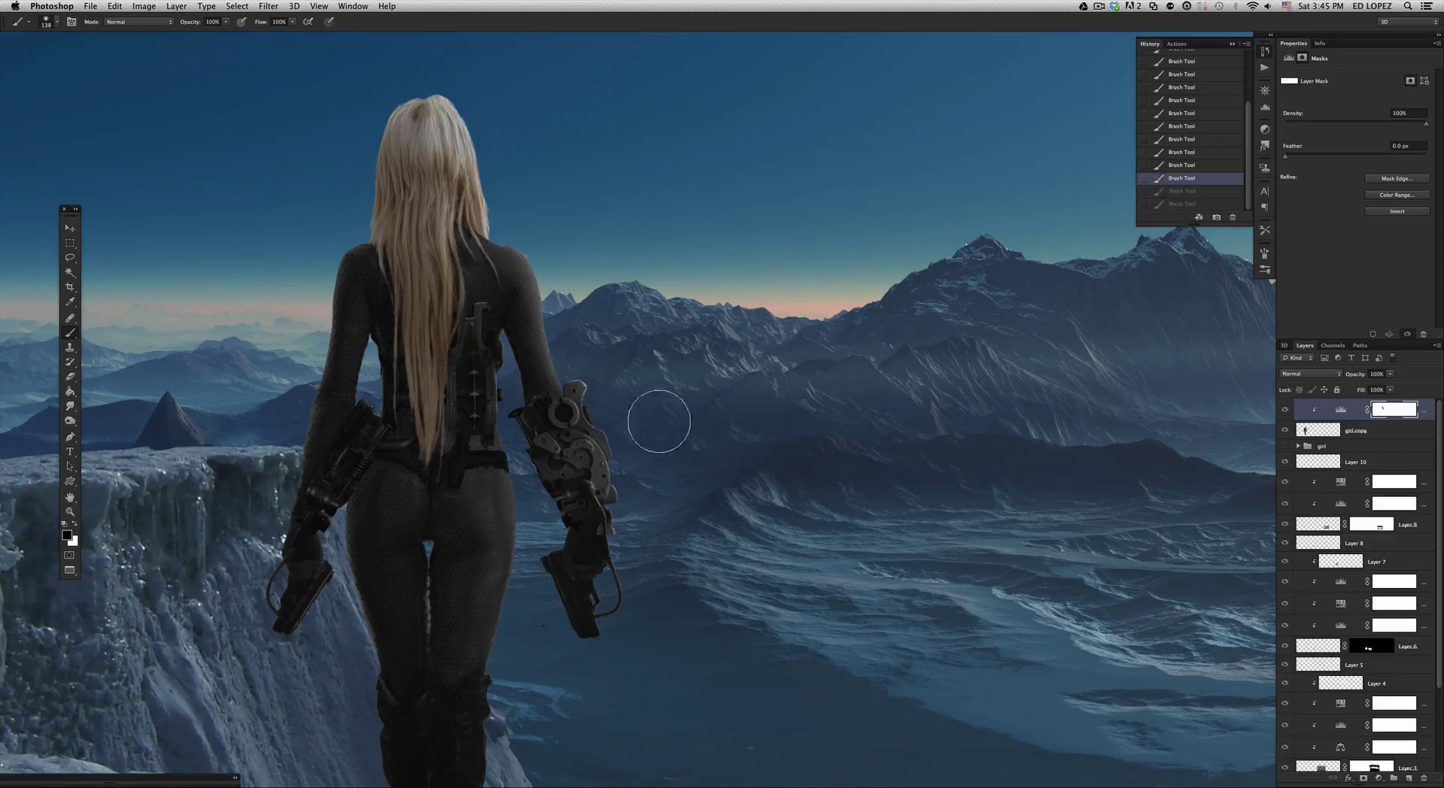
Task: Hide Layer 10 visibility eye
Action: coord(1285,462)
